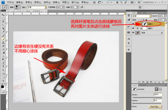Adjust the Density slider handle
Image resolution: width=168 pixels, height=110 pixels.
pos(161,97)
